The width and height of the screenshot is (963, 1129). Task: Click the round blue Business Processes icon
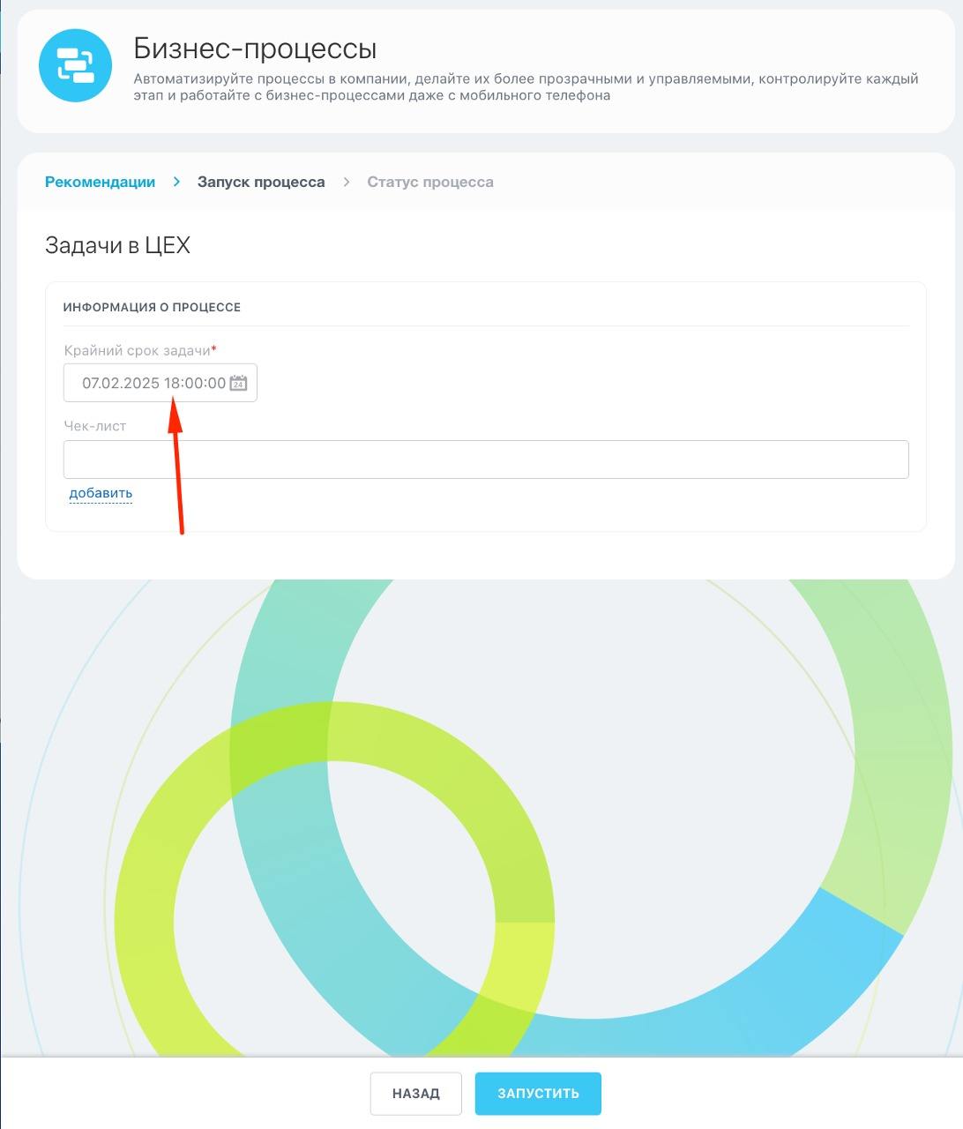(x=76, y=65)
